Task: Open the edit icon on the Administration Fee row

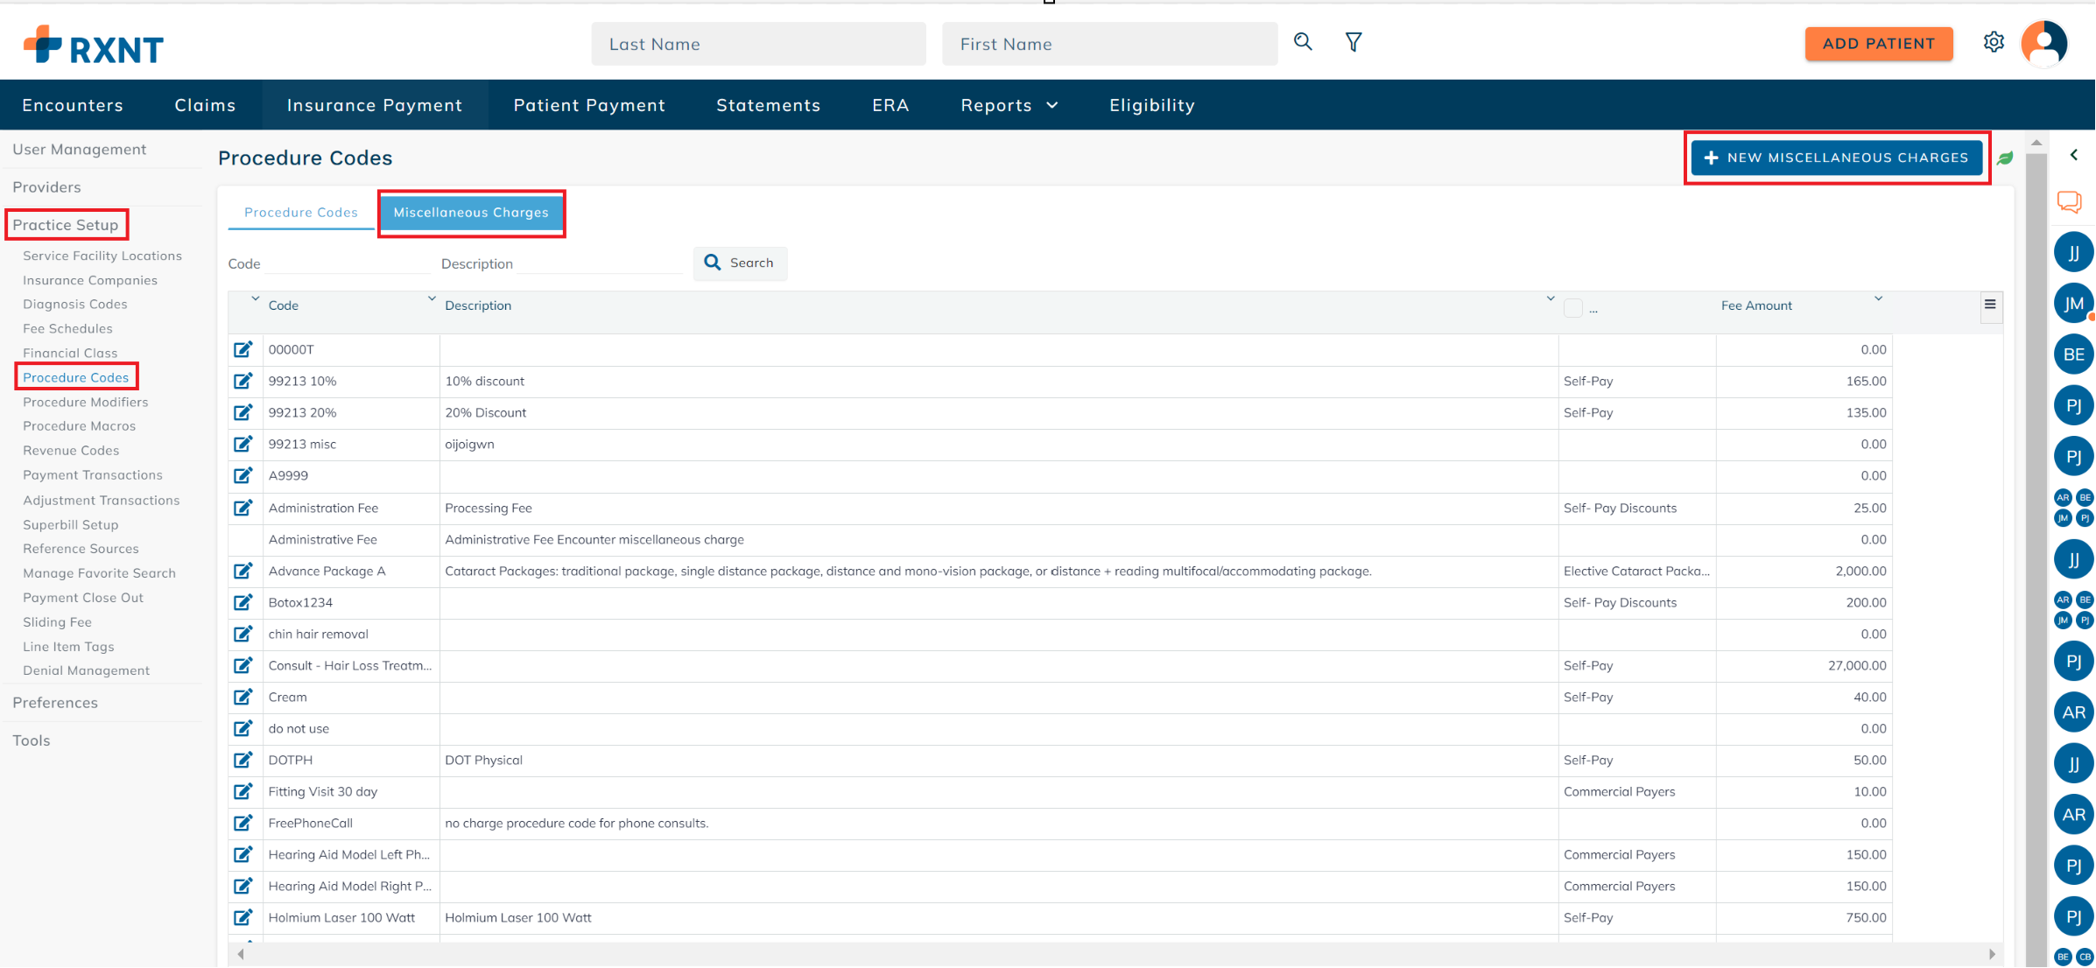Action: coord(243,508)
